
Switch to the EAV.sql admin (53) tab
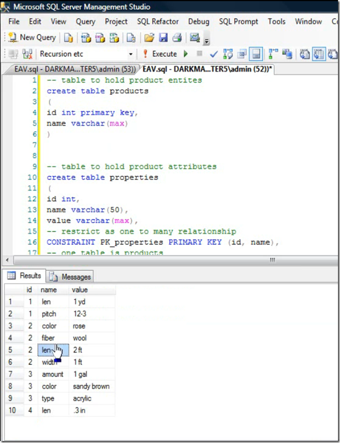pyautogui.click(x=74, y=69)
